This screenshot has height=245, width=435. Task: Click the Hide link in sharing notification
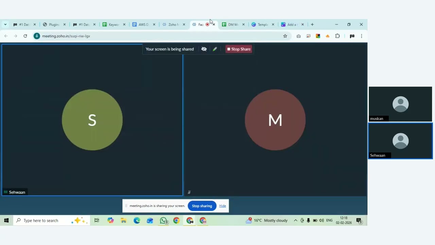223,206
